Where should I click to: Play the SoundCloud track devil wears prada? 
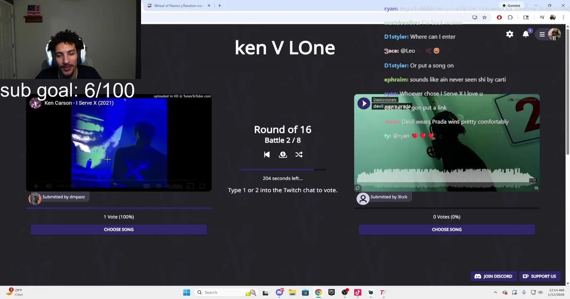pos(364,103)
